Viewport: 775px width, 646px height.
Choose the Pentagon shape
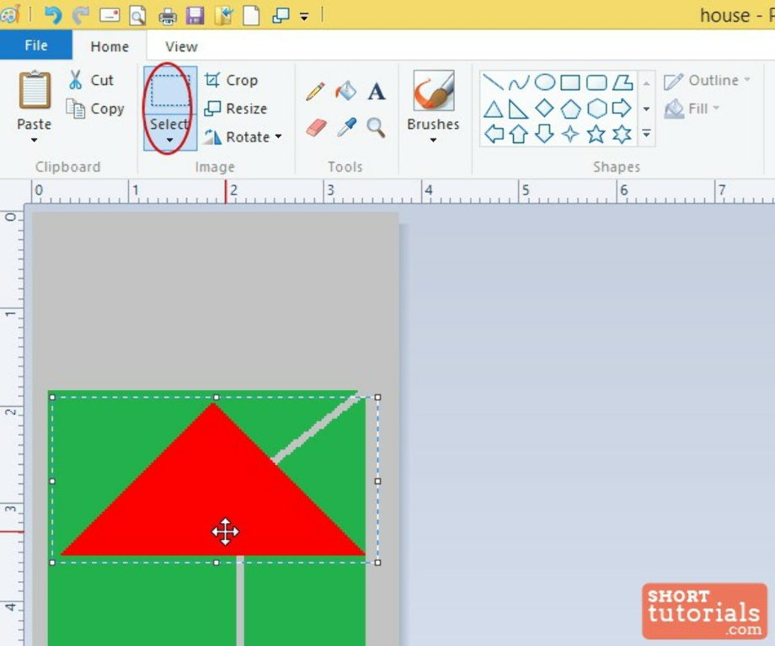[x=570, y=109]
